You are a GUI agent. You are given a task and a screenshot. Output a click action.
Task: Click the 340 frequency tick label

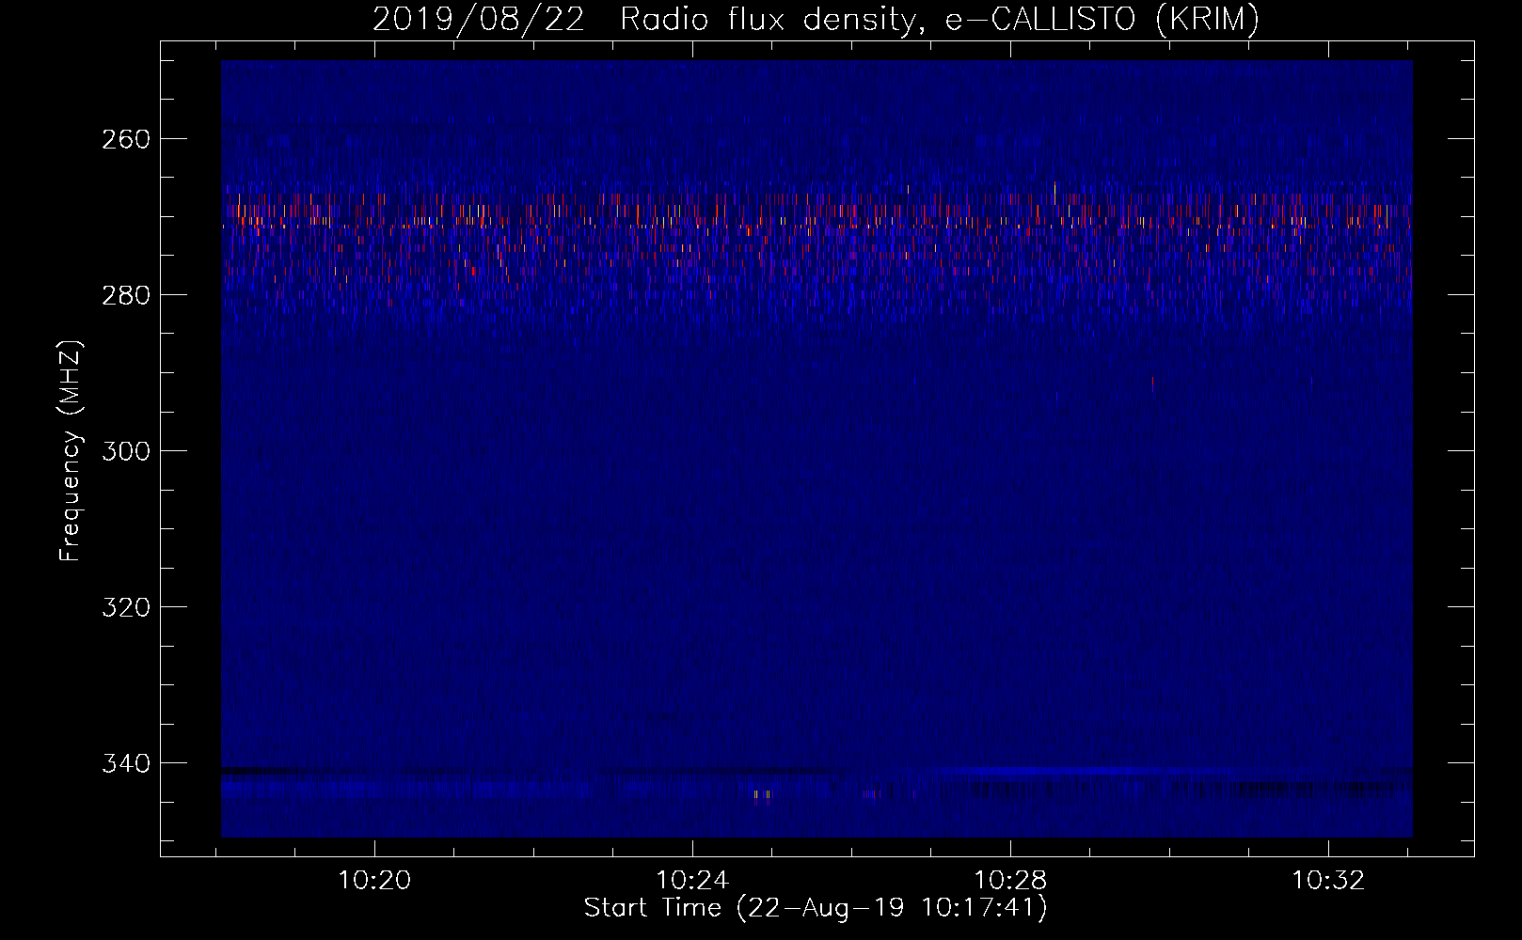[126, 763]
